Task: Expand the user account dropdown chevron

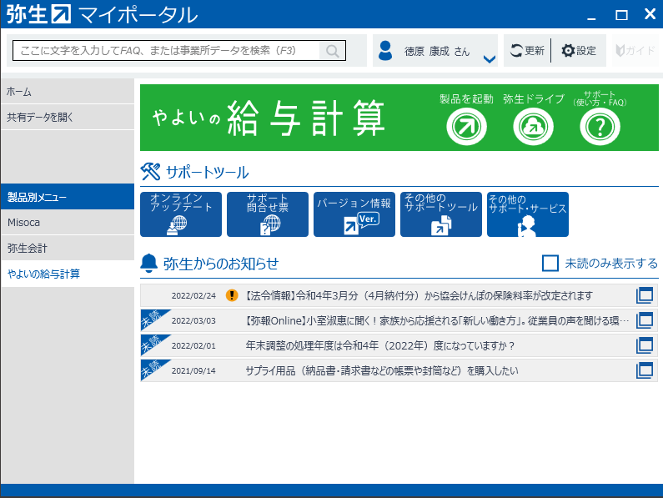Action: tap(490, 59)
